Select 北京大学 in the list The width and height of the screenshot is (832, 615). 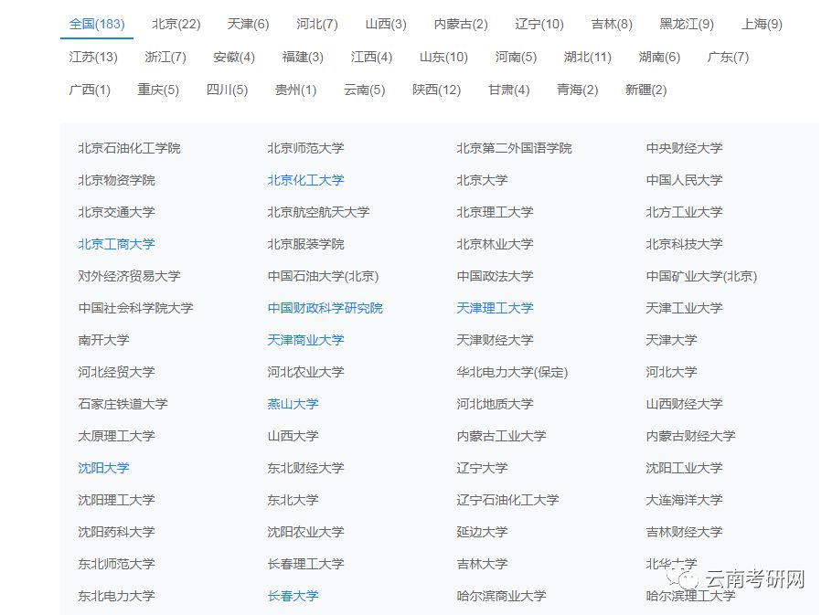[x=483, y=180]
